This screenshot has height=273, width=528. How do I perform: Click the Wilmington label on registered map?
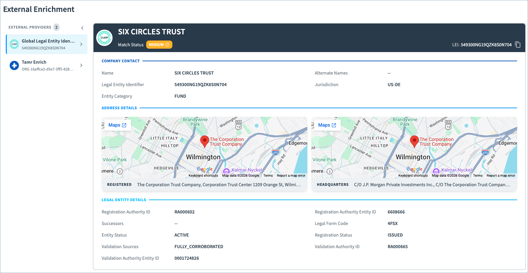click(x=203, y=157)
